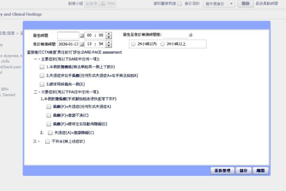Check 失語症(A)+意識障礙(C) checkbox
Screen dimensions: 286x191
pos(50,133)
